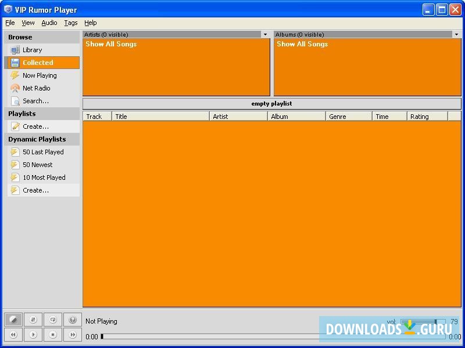Sort by the Album column header

pos(296,117)
